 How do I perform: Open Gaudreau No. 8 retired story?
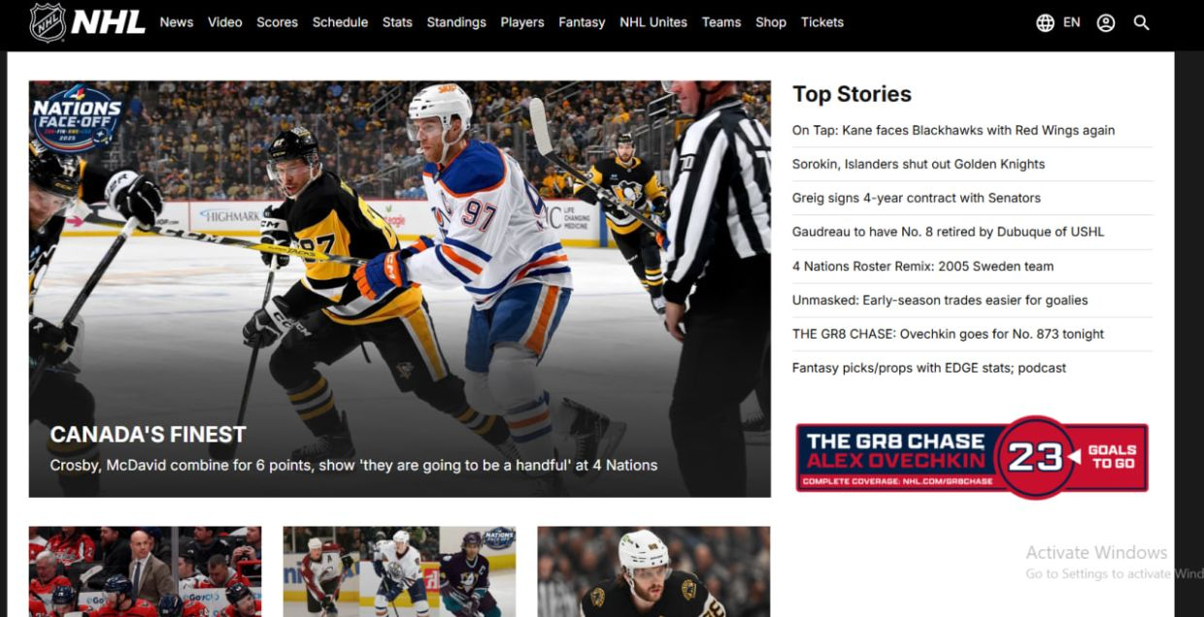pyautogui.click(x=948, y=232)
